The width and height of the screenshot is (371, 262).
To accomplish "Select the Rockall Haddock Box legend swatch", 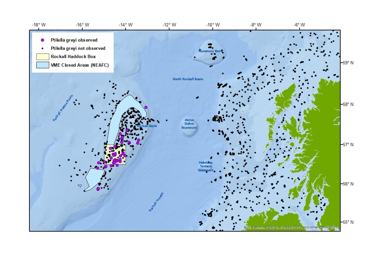I will point(42,56).
